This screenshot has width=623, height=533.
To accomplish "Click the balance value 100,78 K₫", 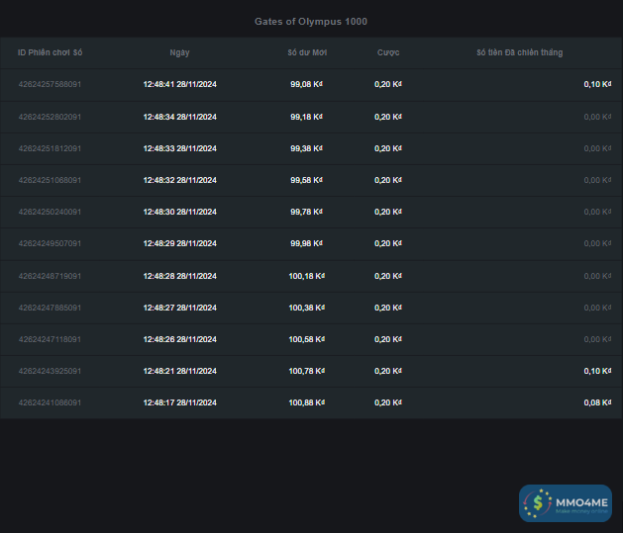I will 307,371.
